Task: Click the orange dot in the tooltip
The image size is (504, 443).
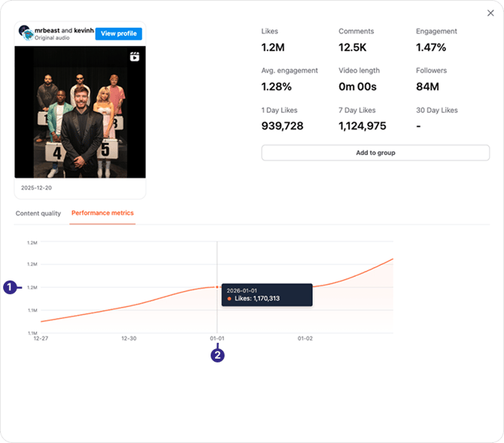Action: (x=229, y=299)
